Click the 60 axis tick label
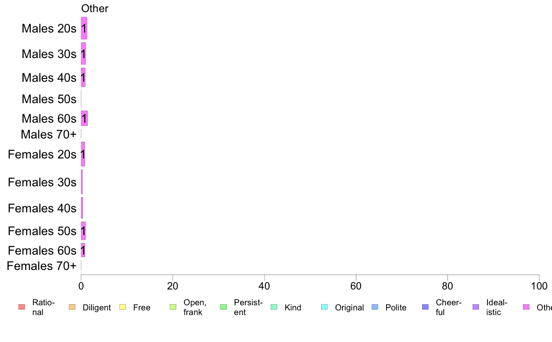The width and height of the screenshot is (552, 342). (356, 286)
